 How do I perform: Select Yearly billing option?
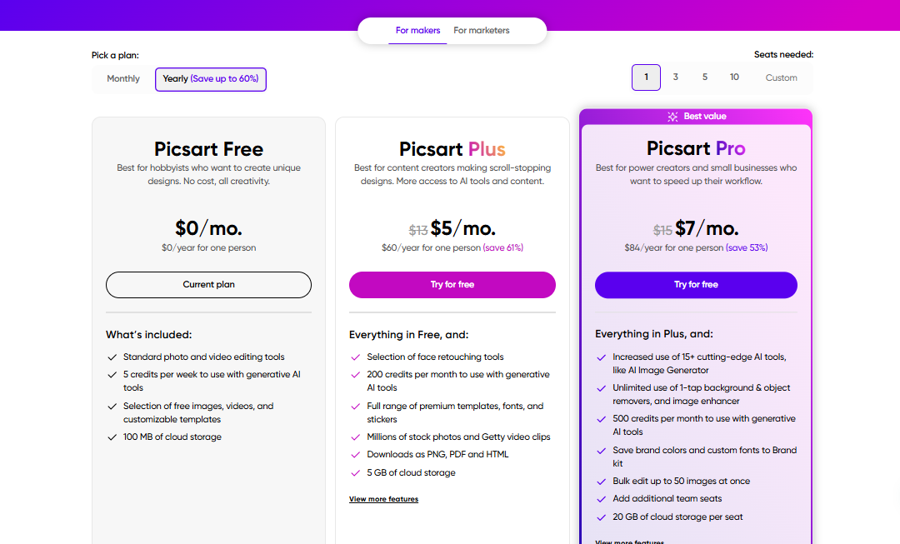tap(211, 79)
